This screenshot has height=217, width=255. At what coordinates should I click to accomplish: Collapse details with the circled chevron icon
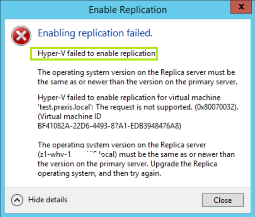coord(17,199)
